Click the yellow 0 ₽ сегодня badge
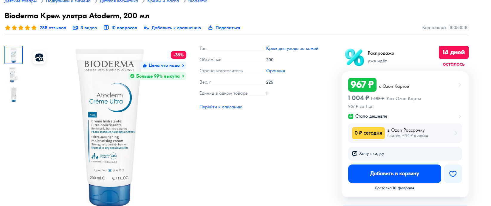The height and width of the screenshot is (206, 491). point(368,133)
